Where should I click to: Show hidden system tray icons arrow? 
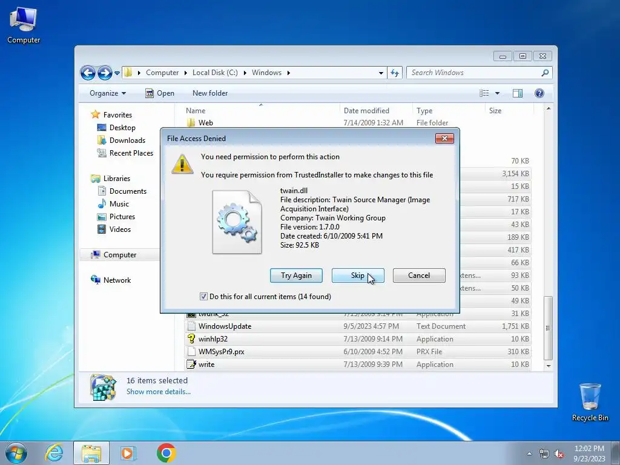coord(529,453)
